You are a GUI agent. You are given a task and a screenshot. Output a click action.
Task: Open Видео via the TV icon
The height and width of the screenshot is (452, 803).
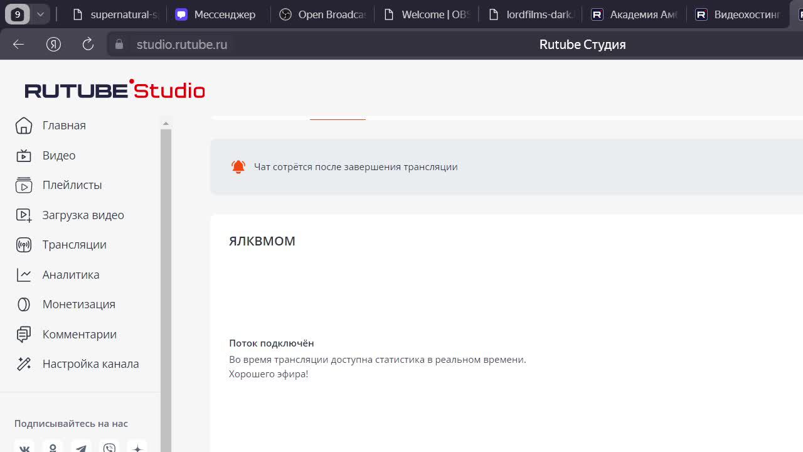(23, 155)
